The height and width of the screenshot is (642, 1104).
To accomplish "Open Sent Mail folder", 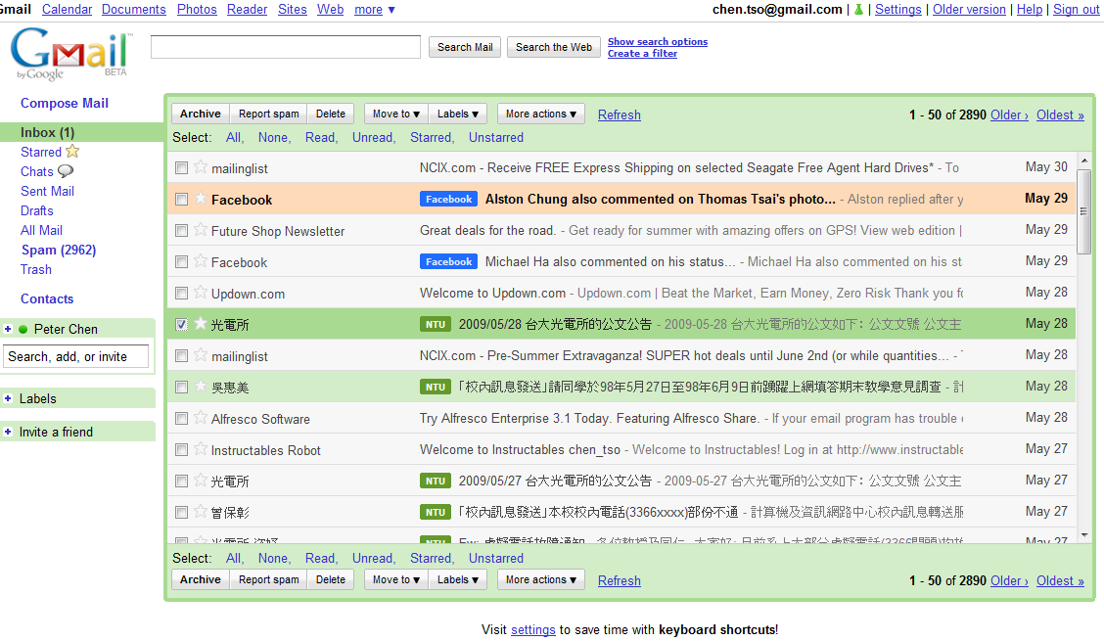I will pyautogui.click(x=47, y=191).
